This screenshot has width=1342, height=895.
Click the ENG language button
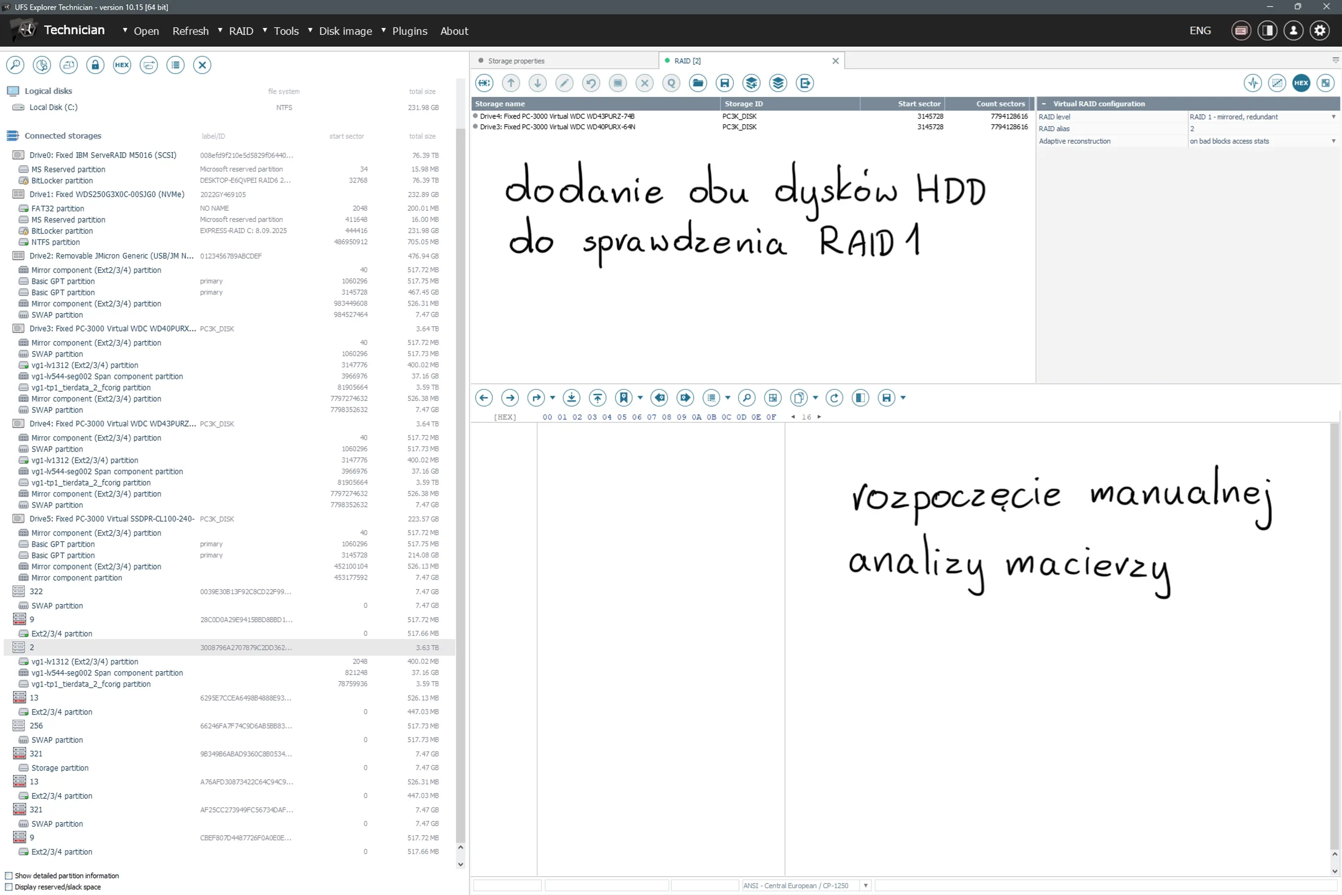1200,31
